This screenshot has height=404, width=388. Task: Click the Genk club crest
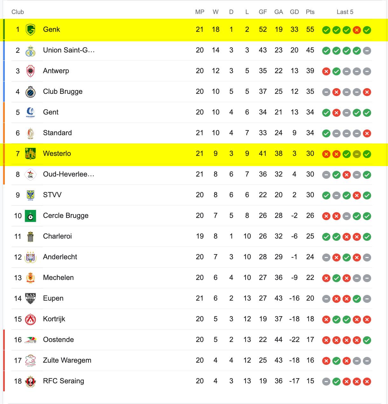tap(31, 30)
